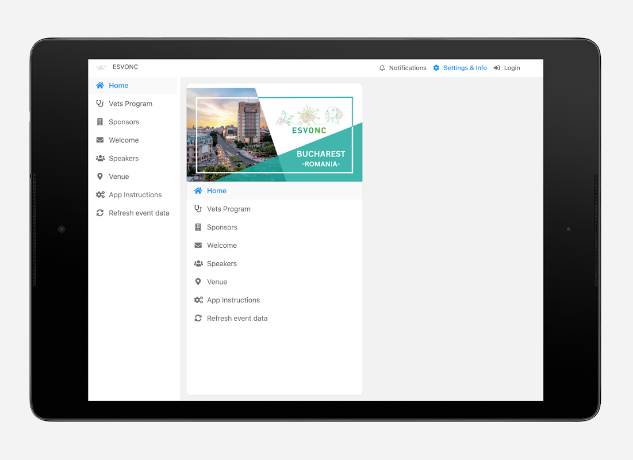This screenshot has height=460, width=633.
Task: Click main panel Speakers people icon
Action: [x=198, y=263]
